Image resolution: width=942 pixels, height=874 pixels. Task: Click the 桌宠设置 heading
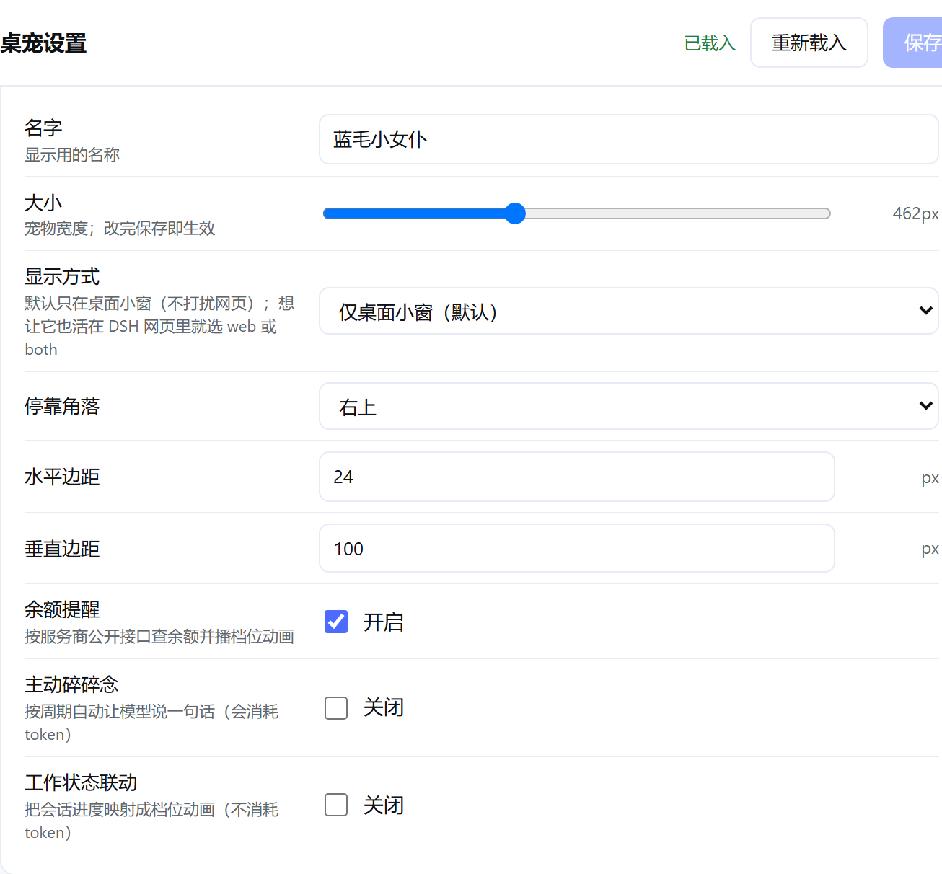tap(43, 43)
